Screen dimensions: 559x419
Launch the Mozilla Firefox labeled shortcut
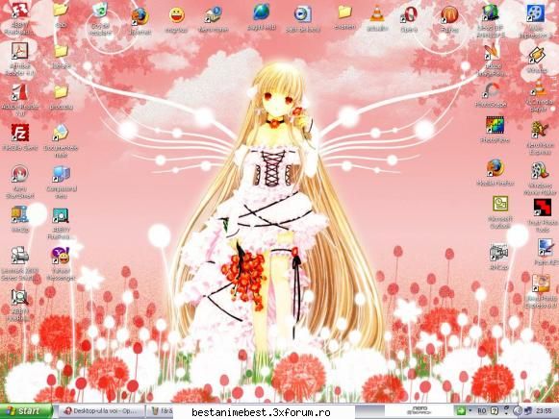tap(495, 168)
